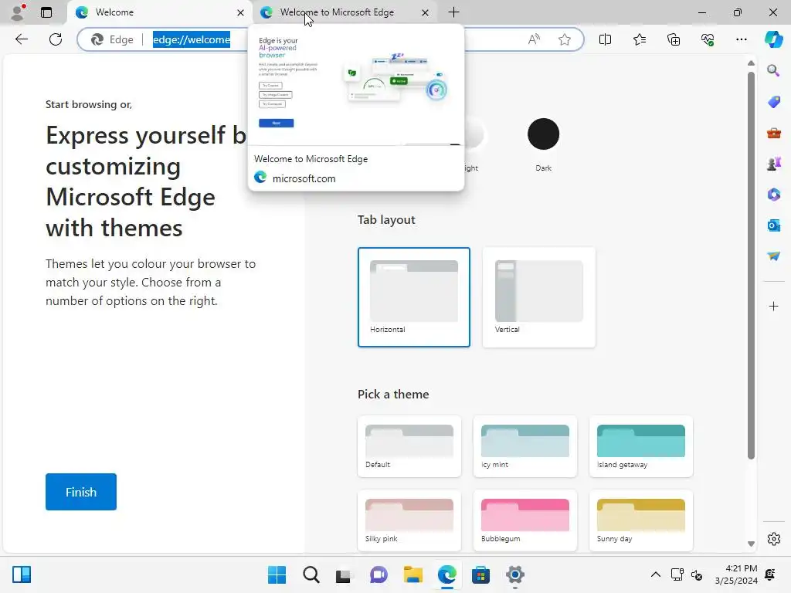Image resolution: width=791 pixels, height=593 pixels.
Task: Reload the page with refresh icon
Action: tap(56, 39)
